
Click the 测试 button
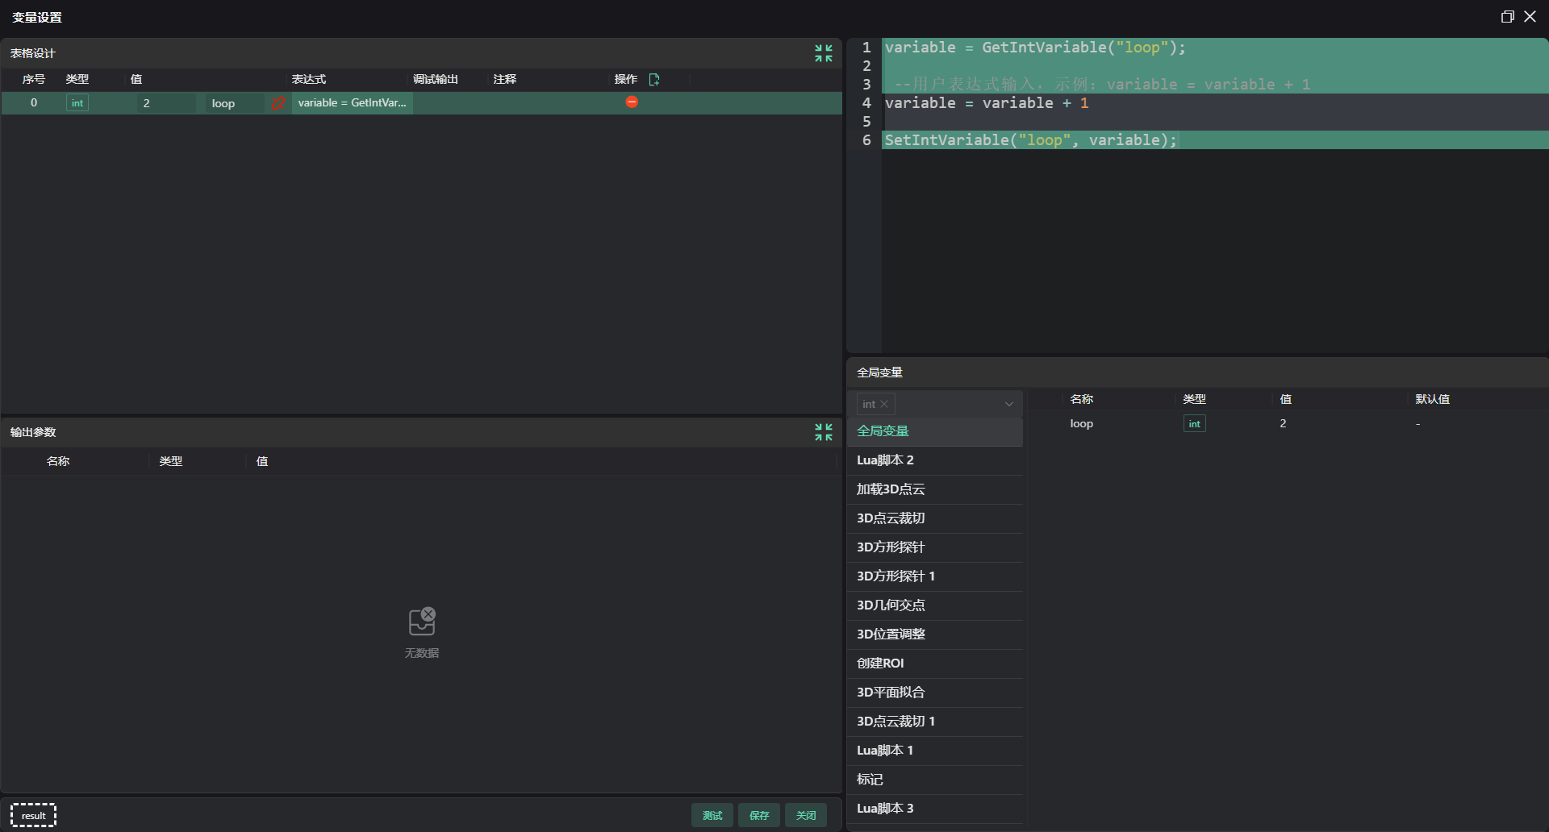tap(712, 815)
